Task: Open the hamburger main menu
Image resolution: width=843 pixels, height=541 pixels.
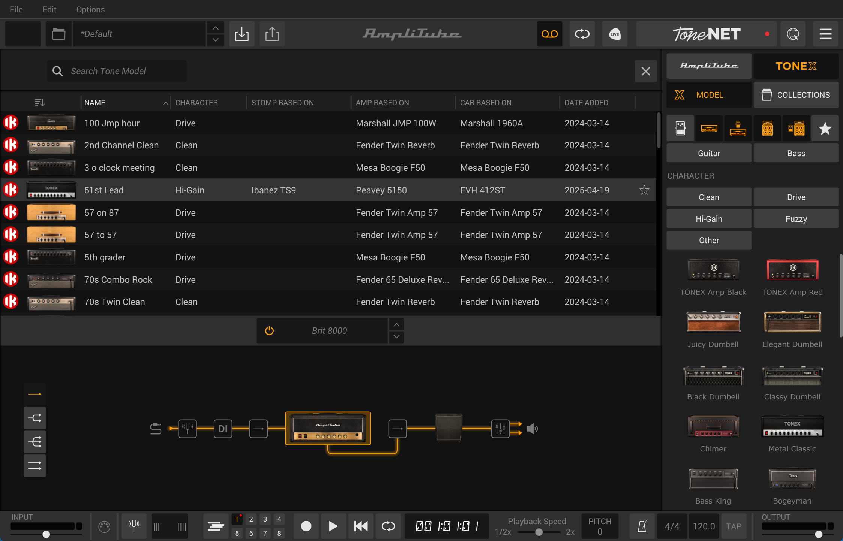Action: click(825, 34)
